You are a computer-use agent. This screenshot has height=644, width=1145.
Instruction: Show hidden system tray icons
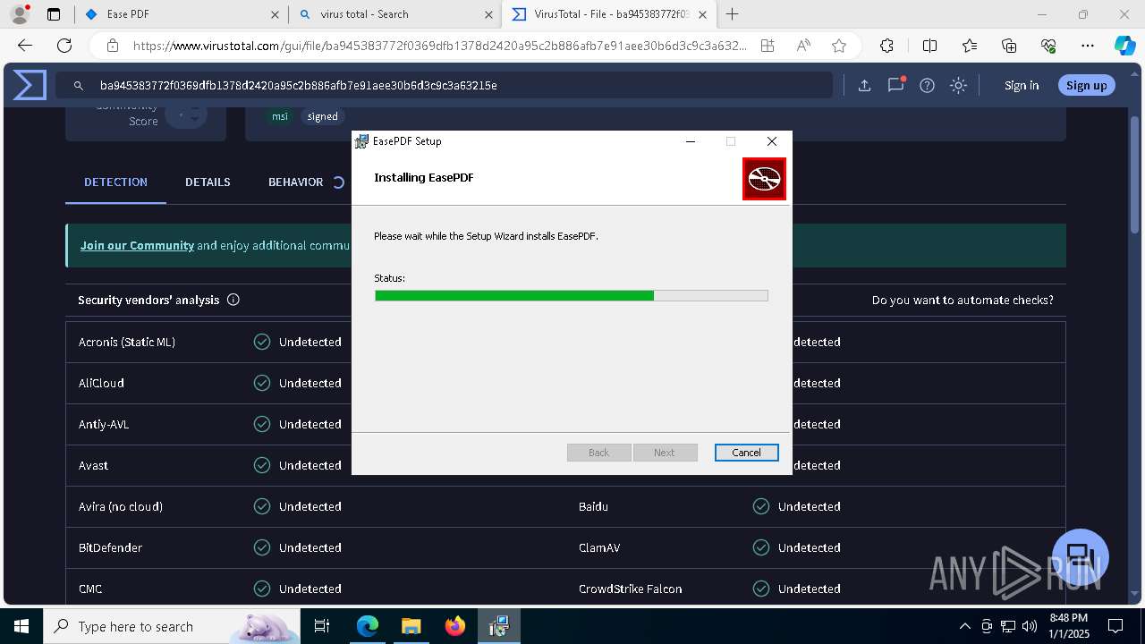coord(964,626)
